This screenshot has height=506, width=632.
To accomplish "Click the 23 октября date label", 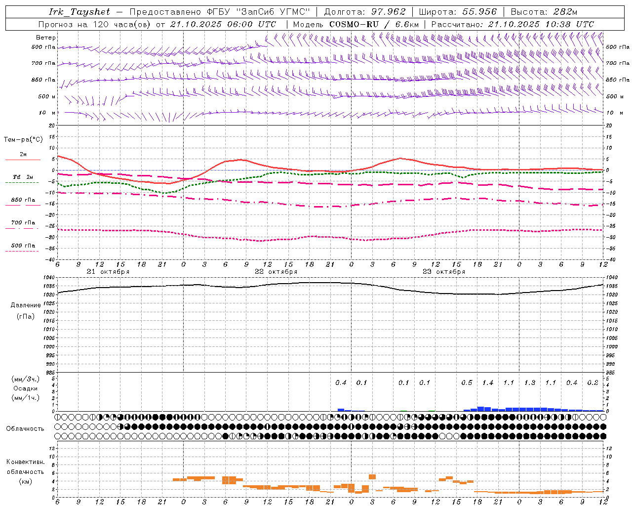I will point(444,272).
